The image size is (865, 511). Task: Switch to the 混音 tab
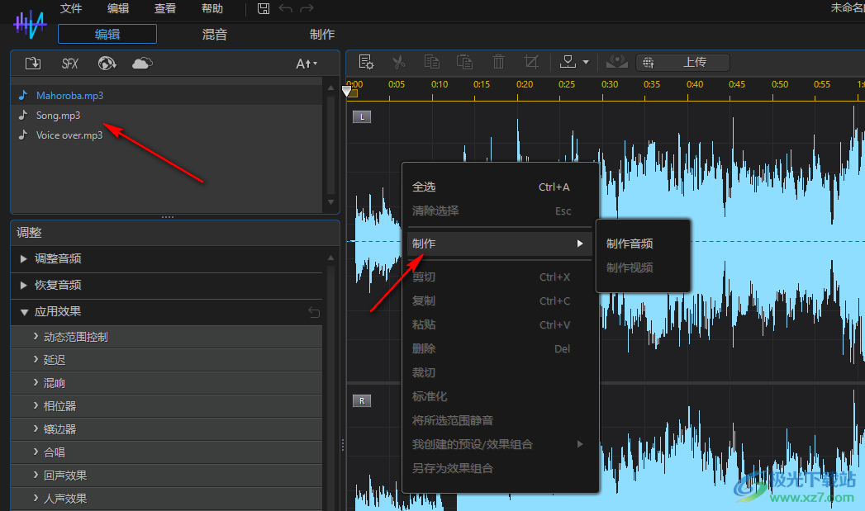click(214, 34)
